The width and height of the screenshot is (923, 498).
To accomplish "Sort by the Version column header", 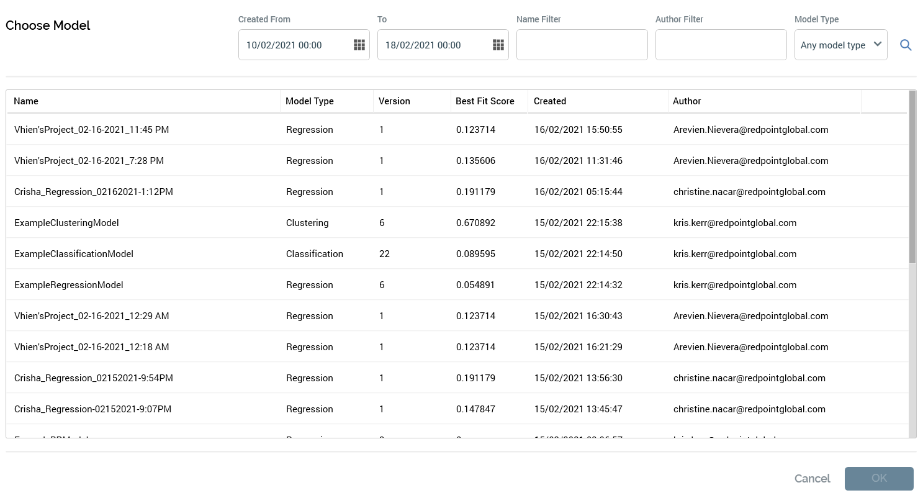I will (x=394, y=101).
